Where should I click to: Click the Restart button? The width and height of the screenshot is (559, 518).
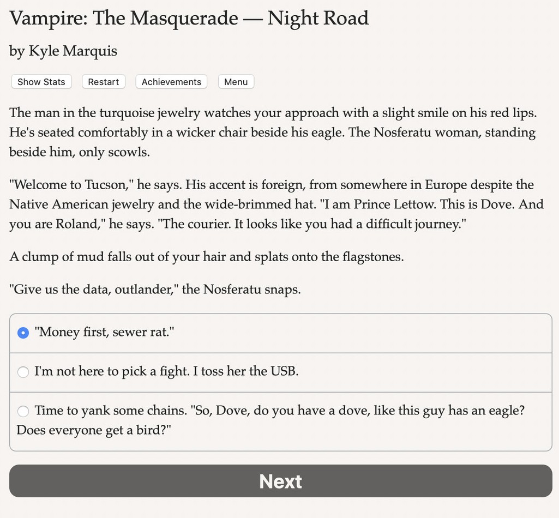click(104, 82)
